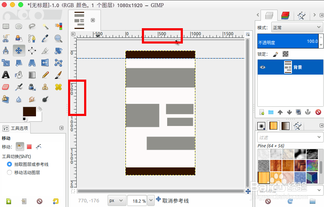324x207 pixels.
Task: Select the Smudge tool
Action: (32, 99)
